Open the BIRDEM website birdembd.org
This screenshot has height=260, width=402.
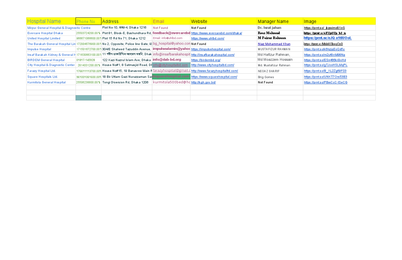coord(206,60)
